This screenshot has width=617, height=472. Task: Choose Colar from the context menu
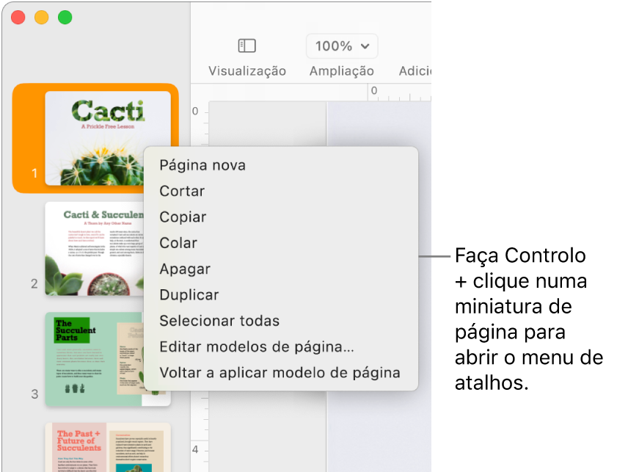pos(281,243)
